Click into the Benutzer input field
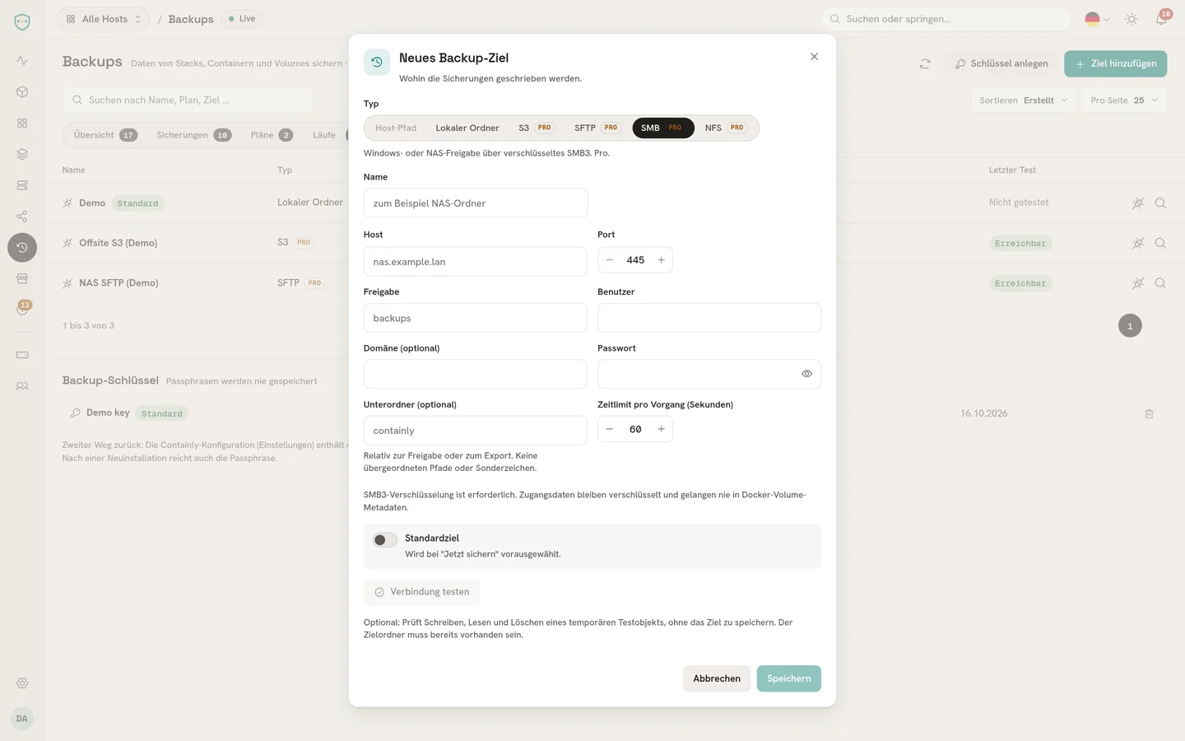The height and width of the screenshot is (741, 1185). [709, 318]
